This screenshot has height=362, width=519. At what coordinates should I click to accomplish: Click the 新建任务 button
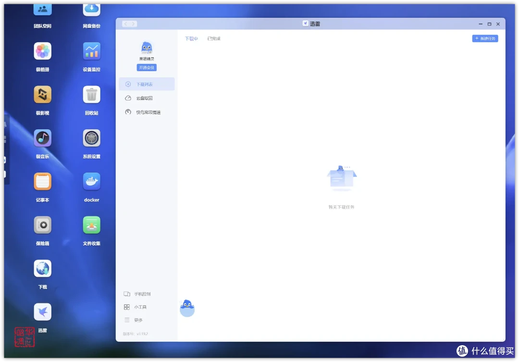click(x=485, y=38)
